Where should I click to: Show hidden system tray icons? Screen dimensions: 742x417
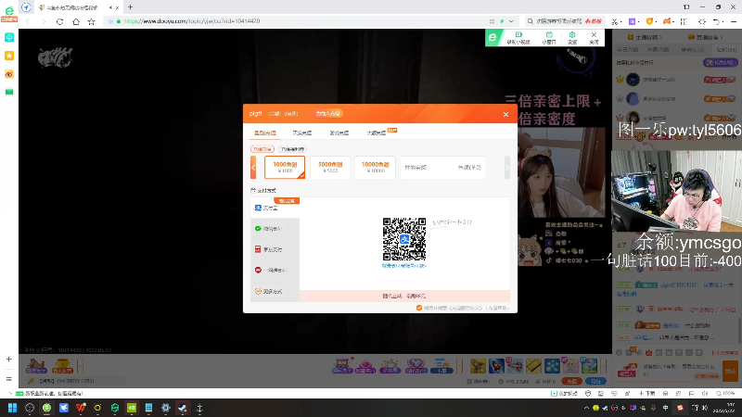coord(586,408)
